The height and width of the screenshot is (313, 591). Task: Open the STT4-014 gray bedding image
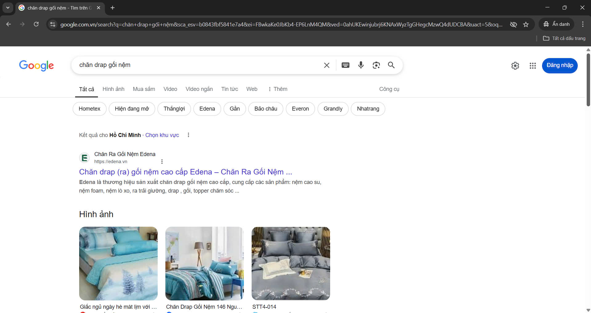tap(291, 264)
